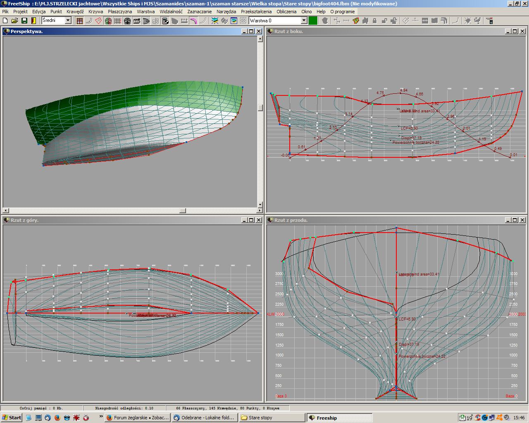Click the edge collapse toolbar icon
The height and width of the screenshot is (423, 529).
coord(425,21)
